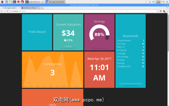Screen dimensions: 169x106
Task: Switch to the Additional Widgets GitHub tab
Action: tap(30, 8)
